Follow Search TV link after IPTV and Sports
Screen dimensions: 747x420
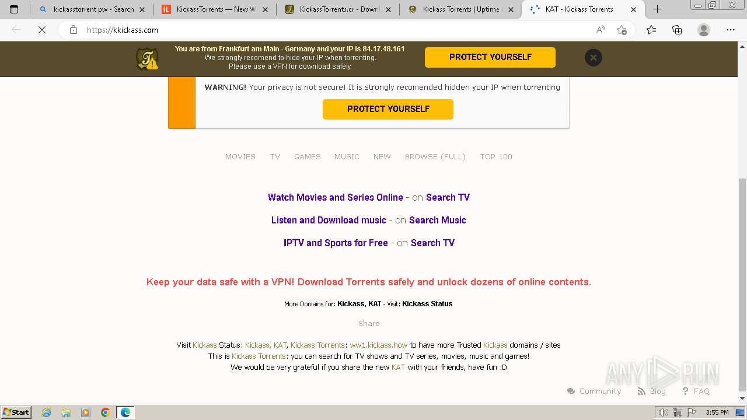(x=432, y=243)
